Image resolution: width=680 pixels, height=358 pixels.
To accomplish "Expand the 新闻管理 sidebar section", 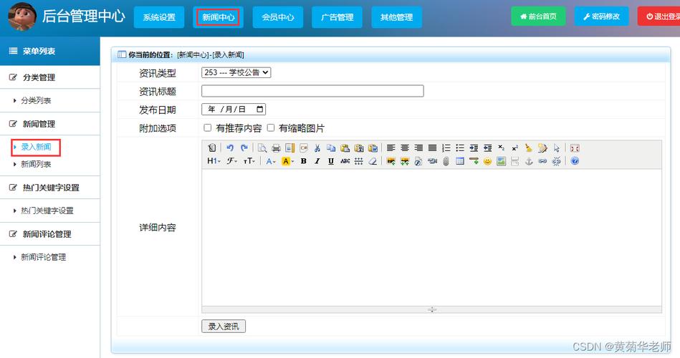I will (x=50, y=124).
